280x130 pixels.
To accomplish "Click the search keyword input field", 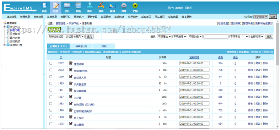I will pos(216,37).
